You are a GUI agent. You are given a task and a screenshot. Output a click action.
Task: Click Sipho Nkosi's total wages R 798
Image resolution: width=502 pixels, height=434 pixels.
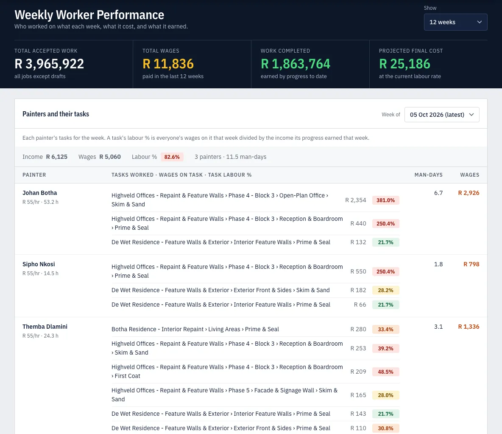[x=471, y=264]
